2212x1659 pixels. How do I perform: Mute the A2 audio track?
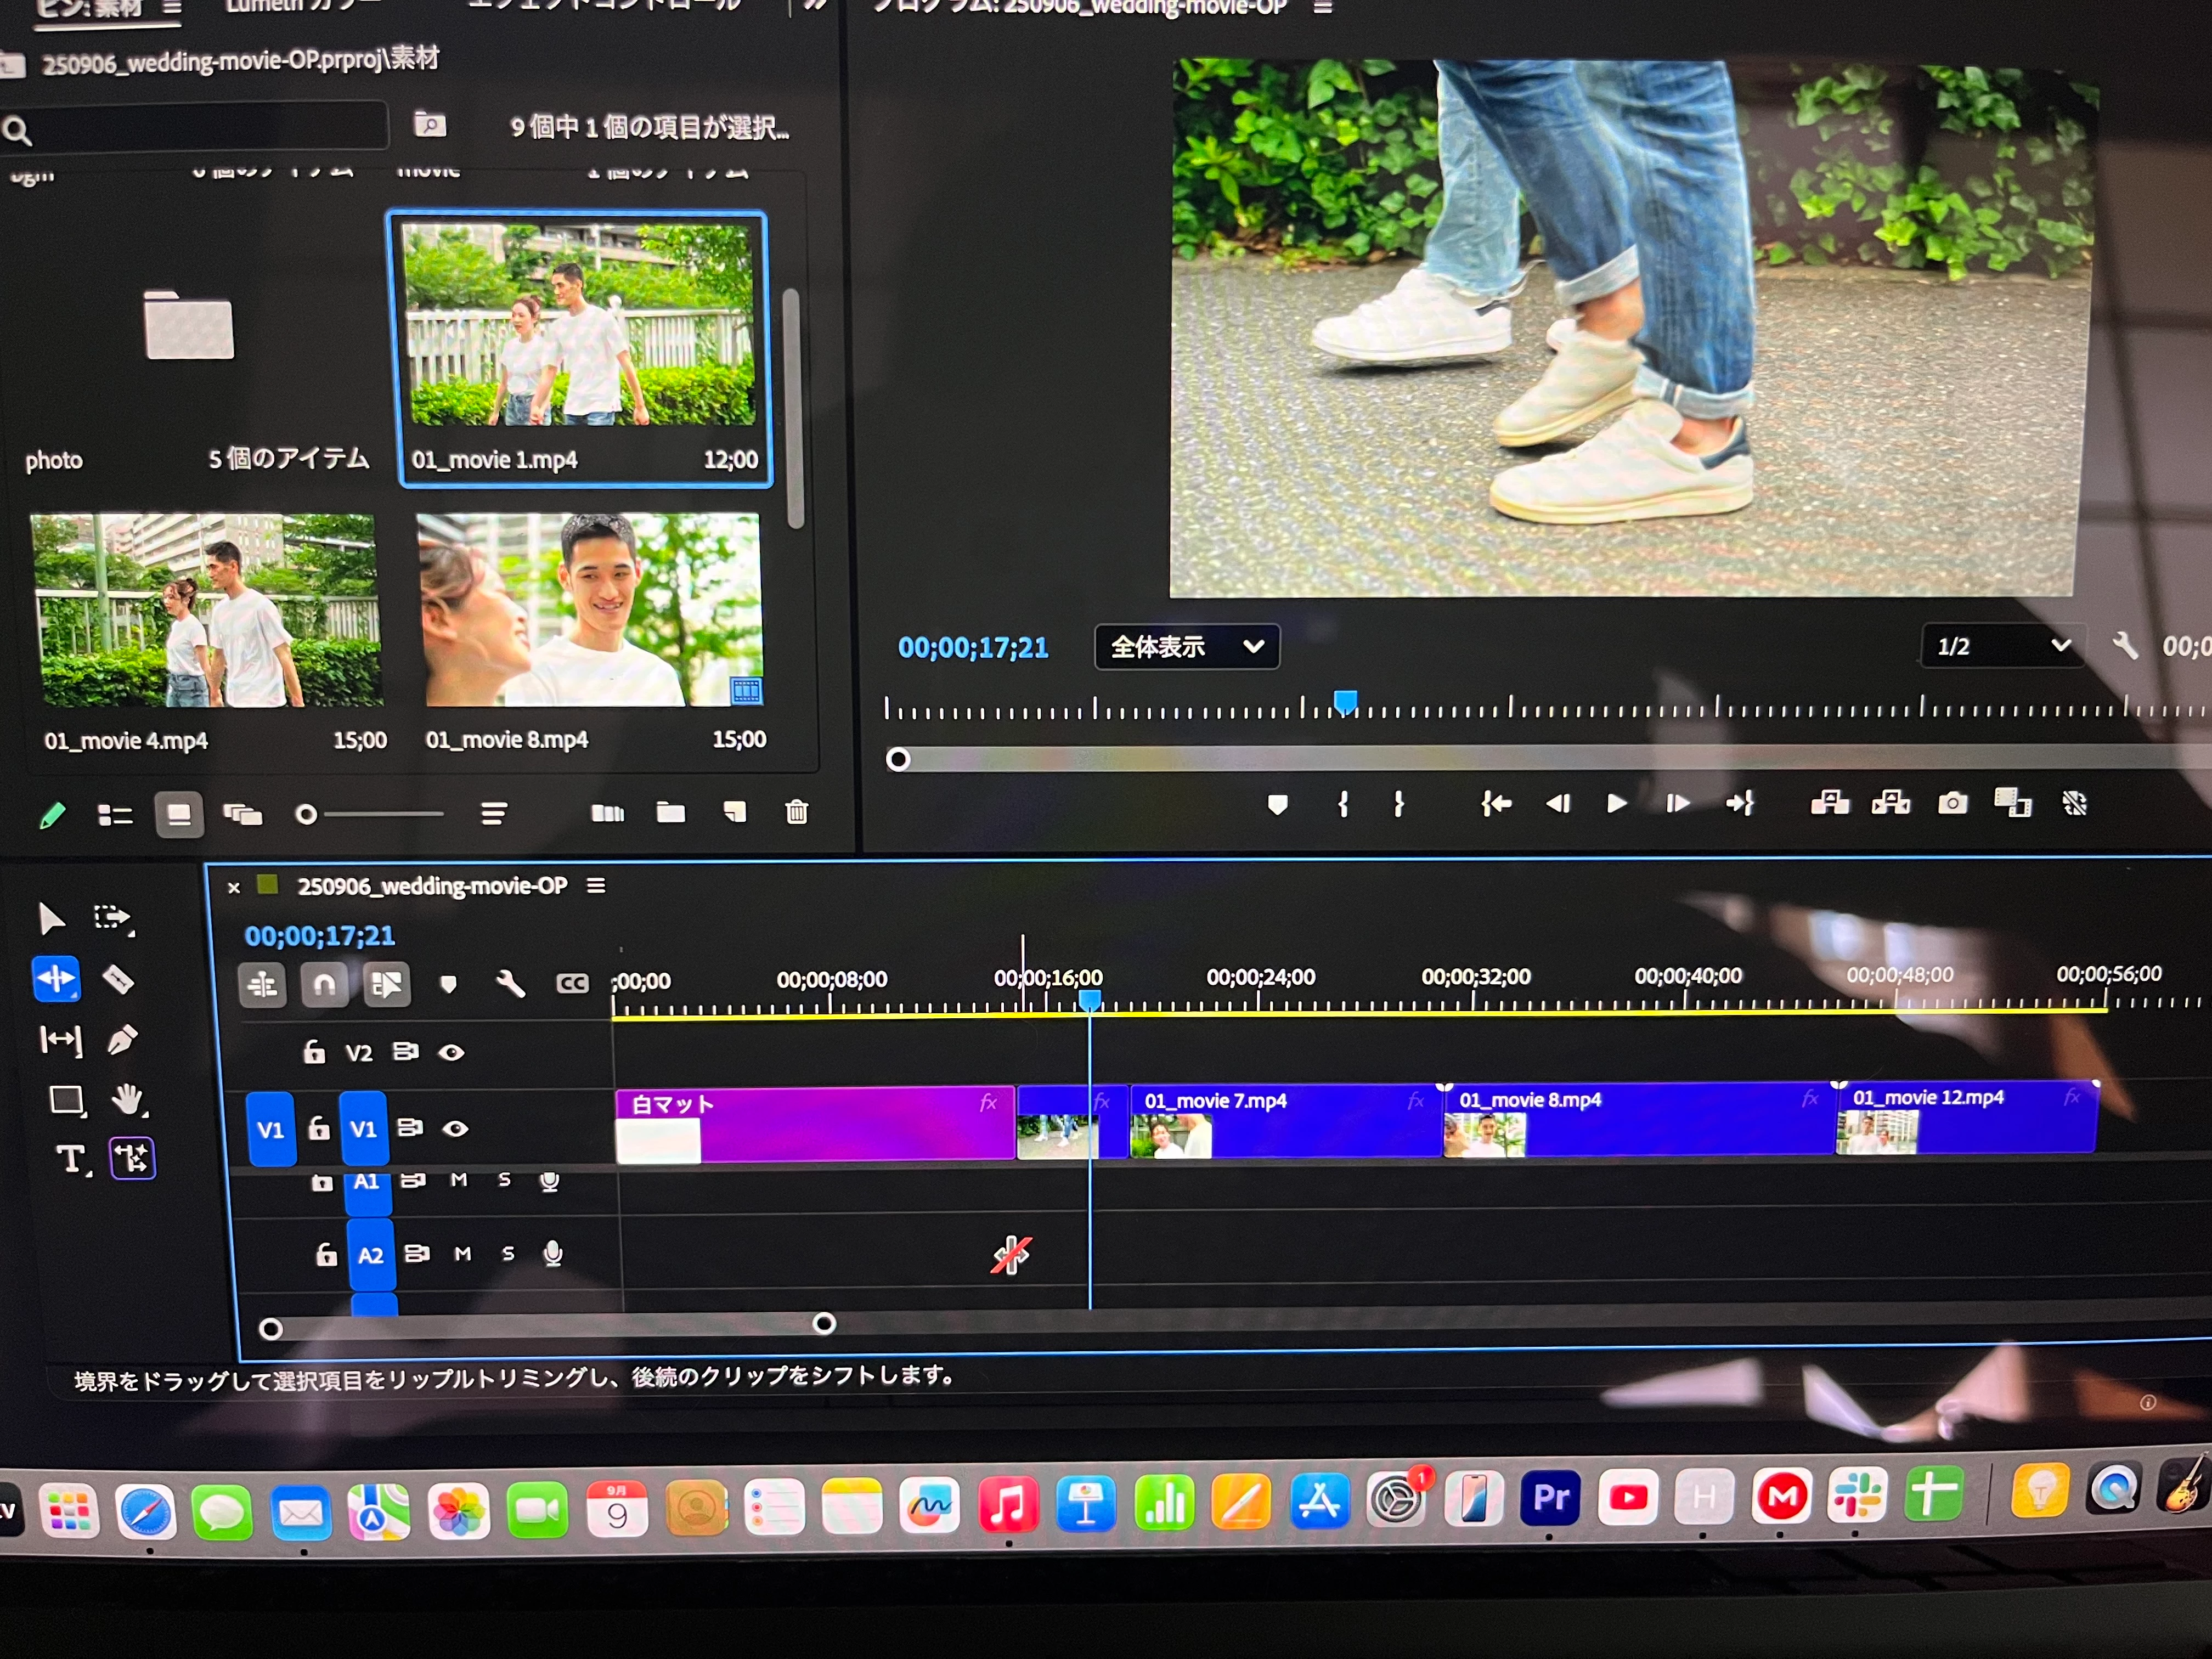pyautogui.click(x=462, y=1253)
